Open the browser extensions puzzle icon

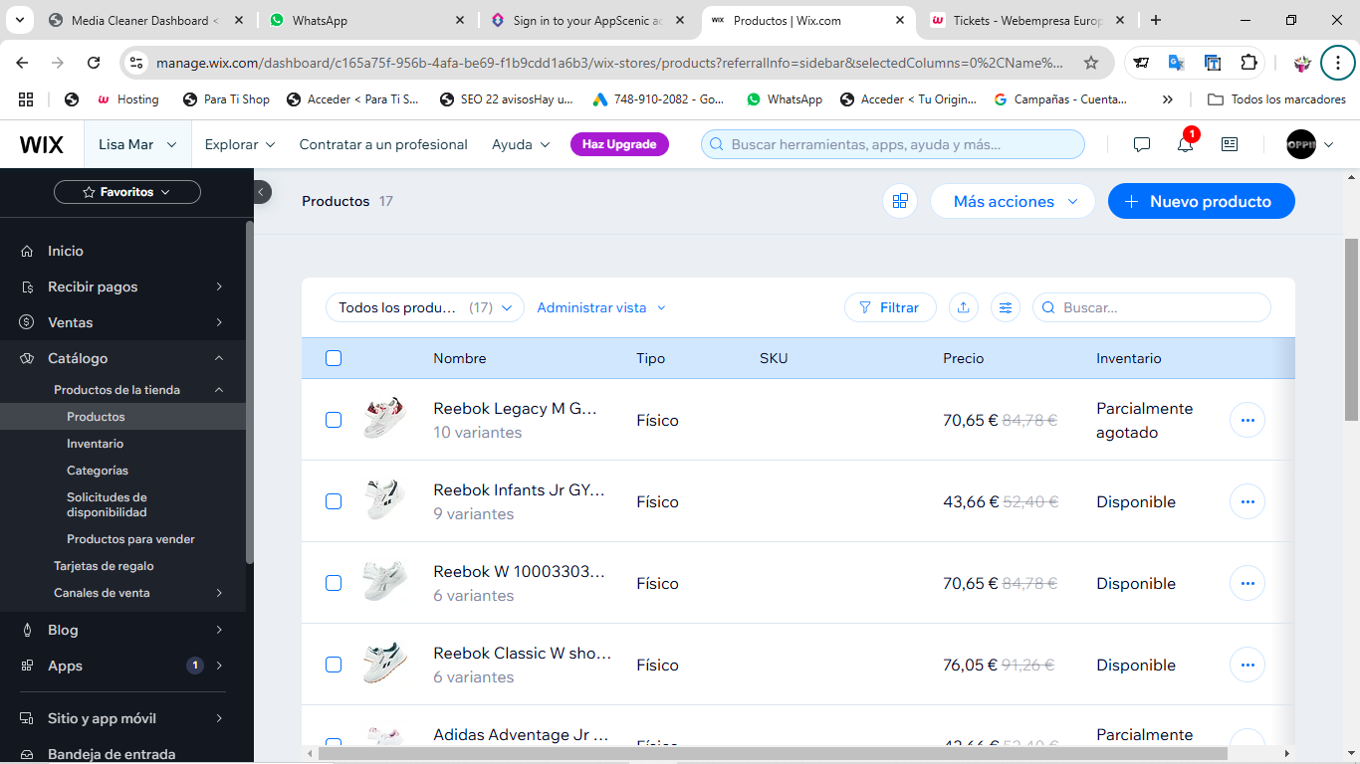coord(1248,63)
